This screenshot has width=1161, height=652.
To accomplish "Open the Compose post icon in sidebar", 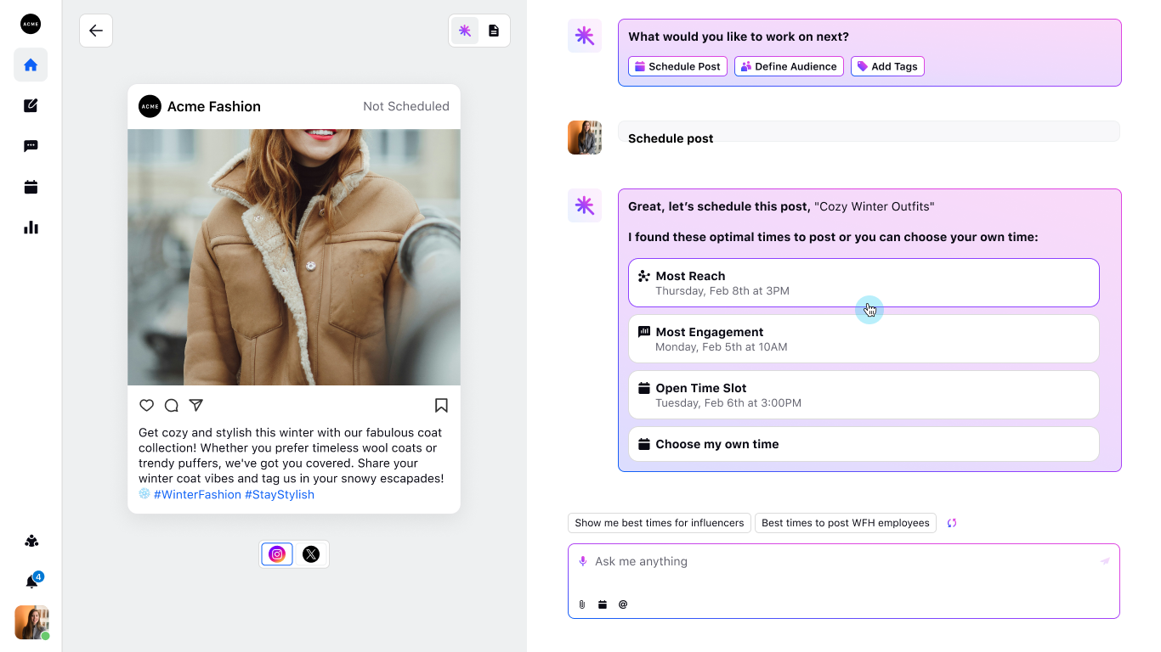I will pos(31,106).
